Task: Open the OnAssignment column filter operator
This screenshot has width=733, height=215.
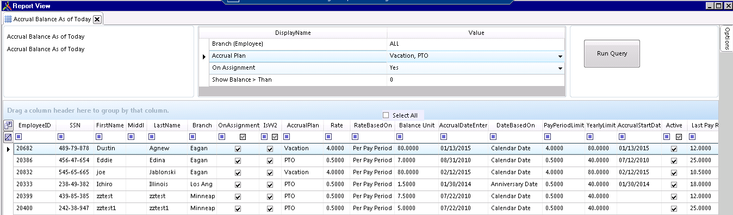Action: click(x=222, y=137)
